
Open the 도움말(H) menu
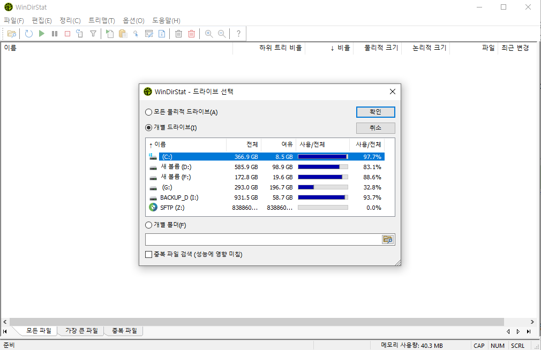point(166,21)
